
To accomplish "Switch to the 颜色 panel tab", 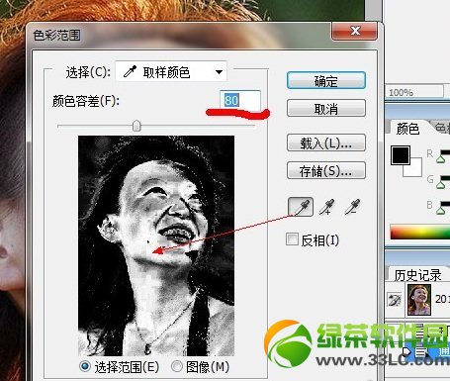I will (407, 128).
